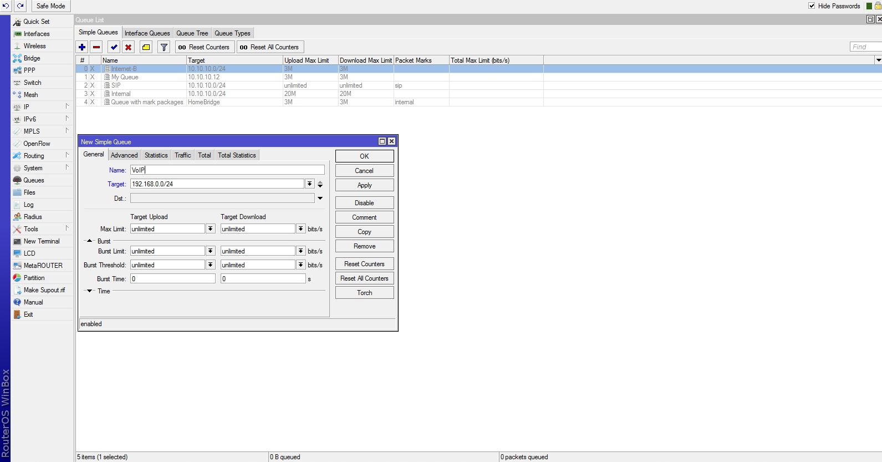
Task: Open the Target Upload Max Limit dropdown
Action: 211,229
